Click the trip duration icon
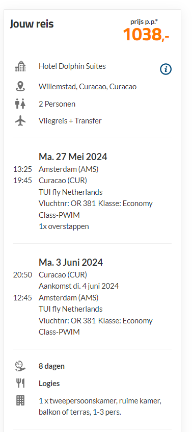Screen dimensions: 192x432 click(x=20, y=366)
